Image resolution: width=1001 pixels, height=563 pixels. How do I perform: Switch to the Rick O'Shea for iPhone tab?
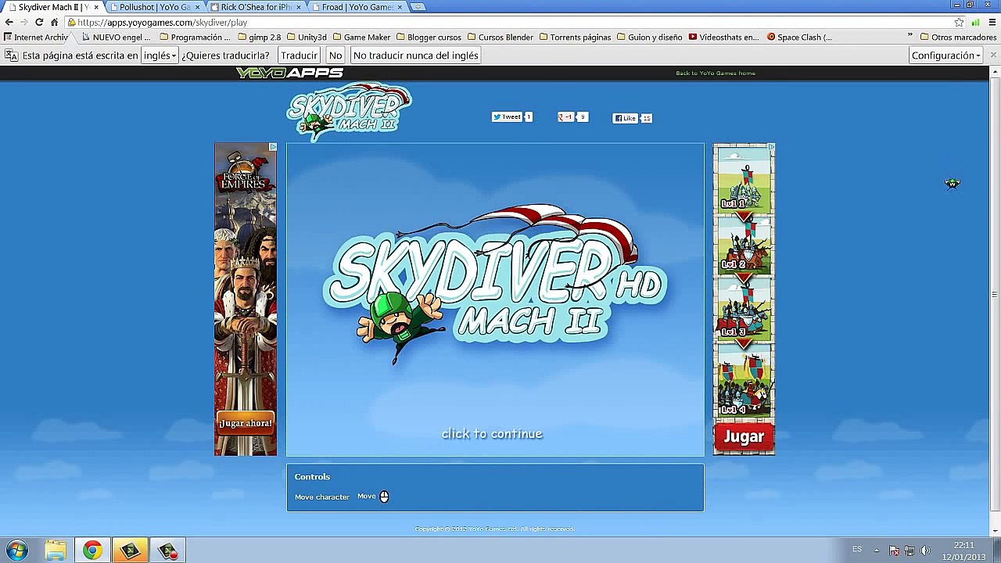[x=256, y=7]
